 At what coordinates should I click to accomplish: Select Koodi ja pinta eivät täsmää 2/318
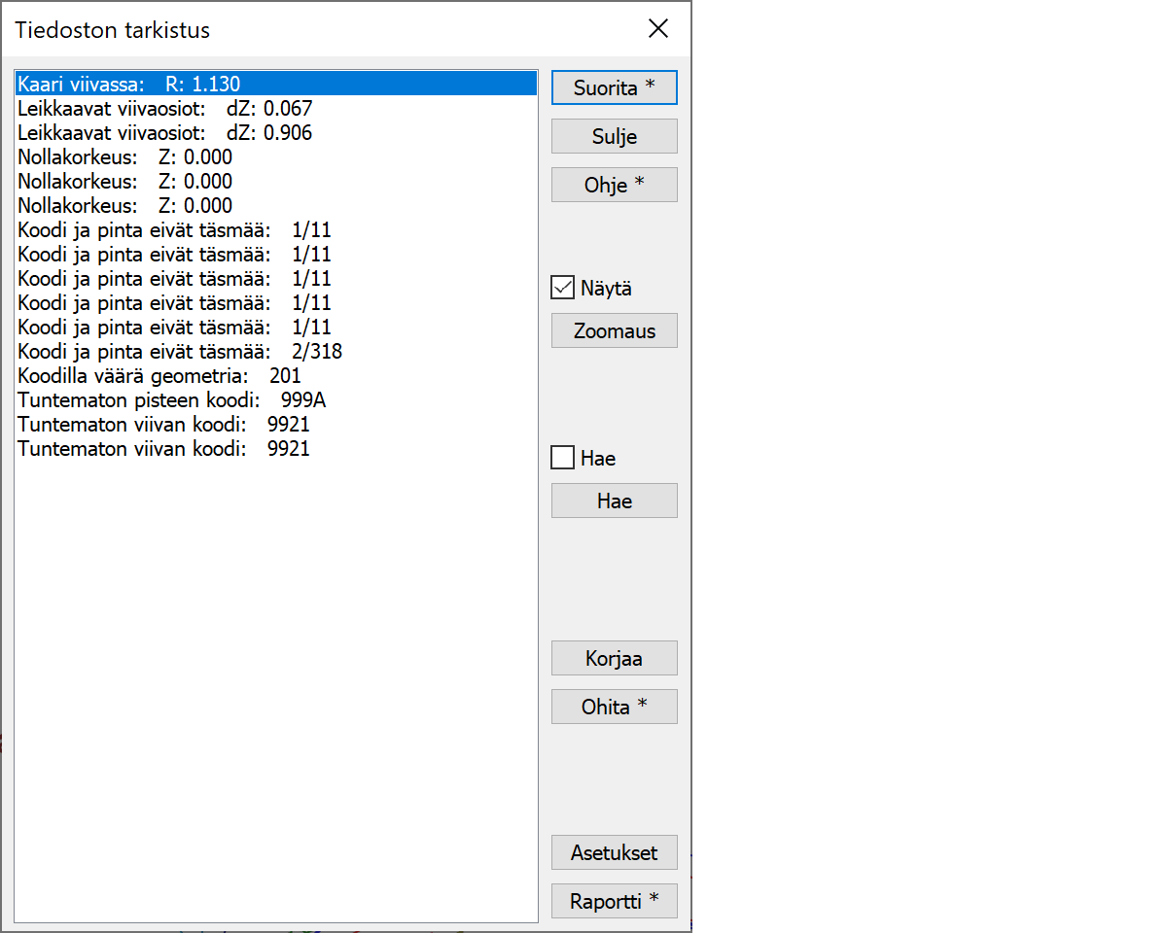click(180, 352)
